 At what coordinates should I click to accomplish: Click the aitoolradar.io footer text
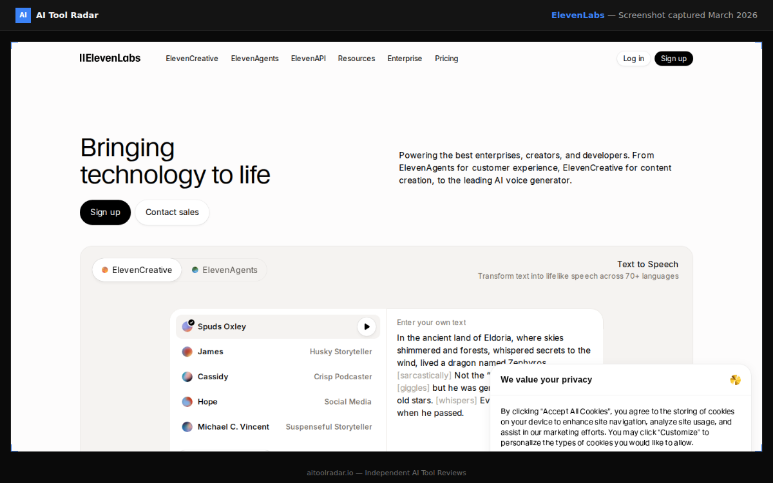pyautogui.click(x=386, y=473)
